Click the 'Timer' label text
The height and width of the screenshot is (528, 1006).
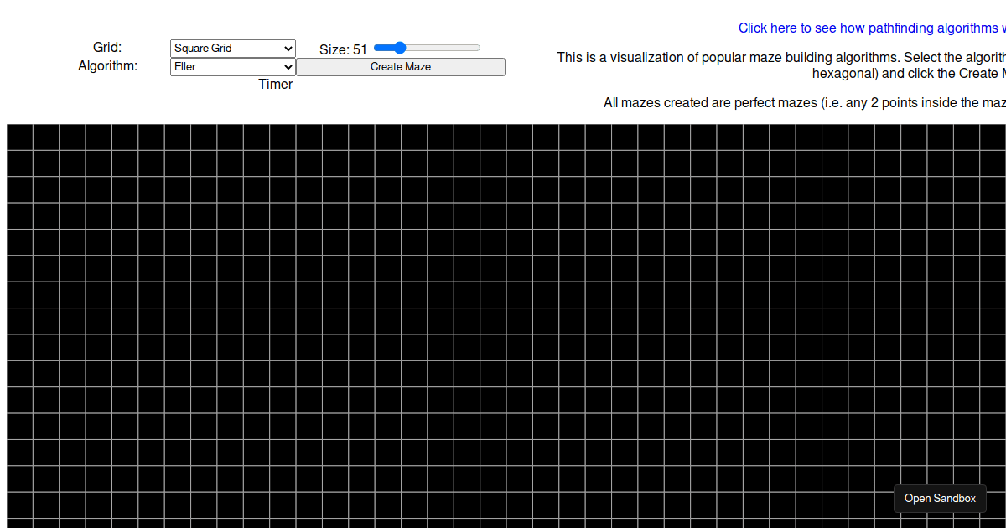[276, 84]
